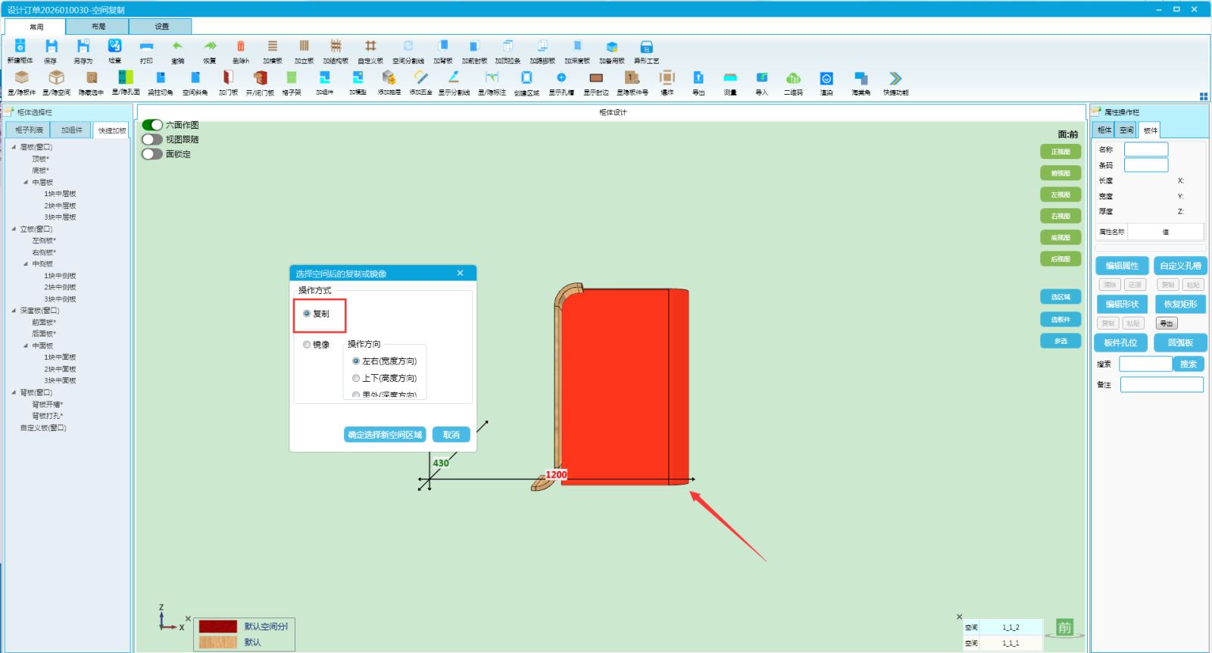Click the 爆炸 explode view icon
The image size is (1212, 653).
[x=667, y=78]
